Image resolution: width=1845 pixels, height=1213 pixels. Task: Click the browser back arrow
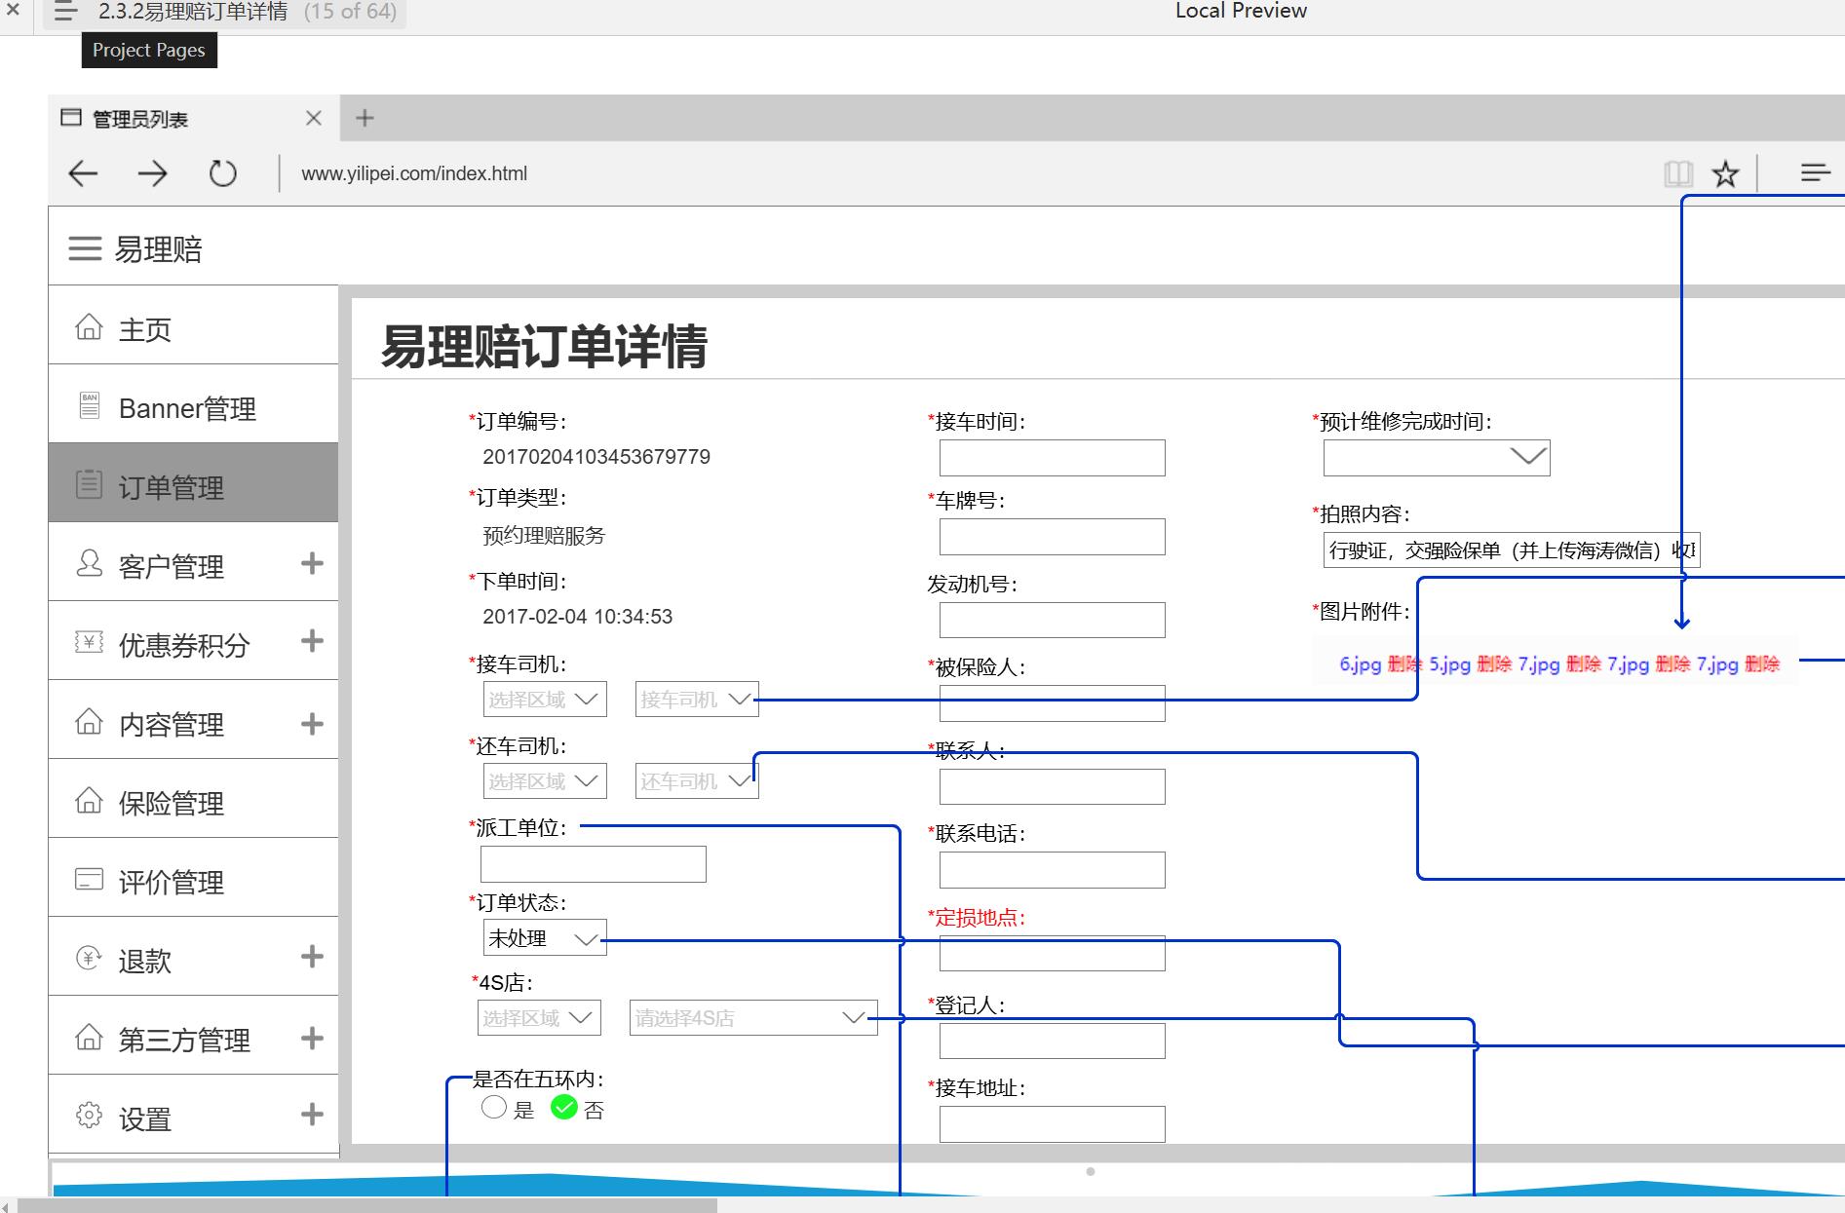pos(83,174)
